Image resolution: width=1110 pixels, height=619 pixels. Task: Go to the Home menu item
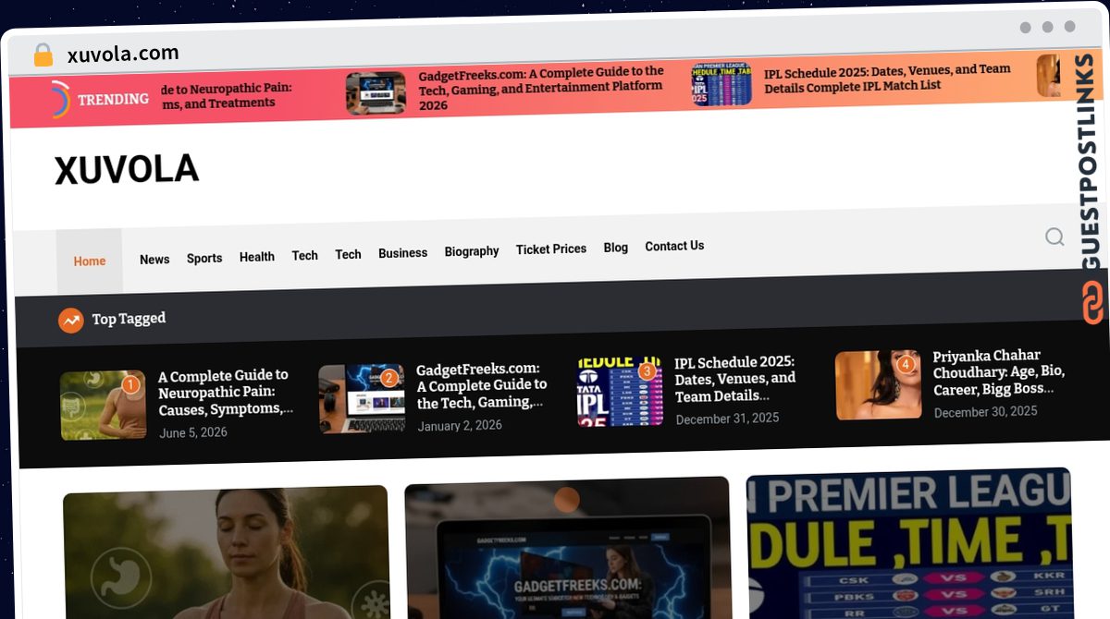click(x=90, y=261)
